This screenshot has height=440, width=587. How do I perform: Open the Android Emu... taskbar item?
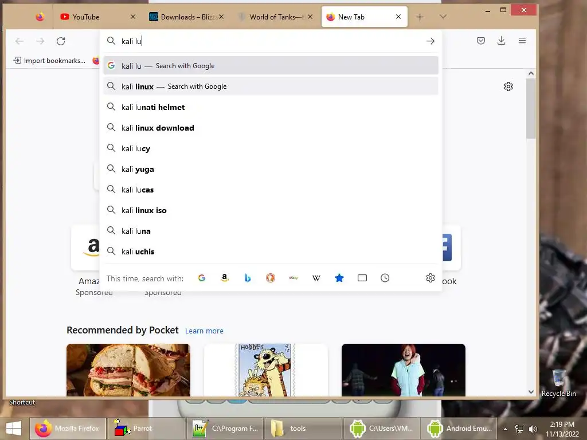click(x=460, y=429)
